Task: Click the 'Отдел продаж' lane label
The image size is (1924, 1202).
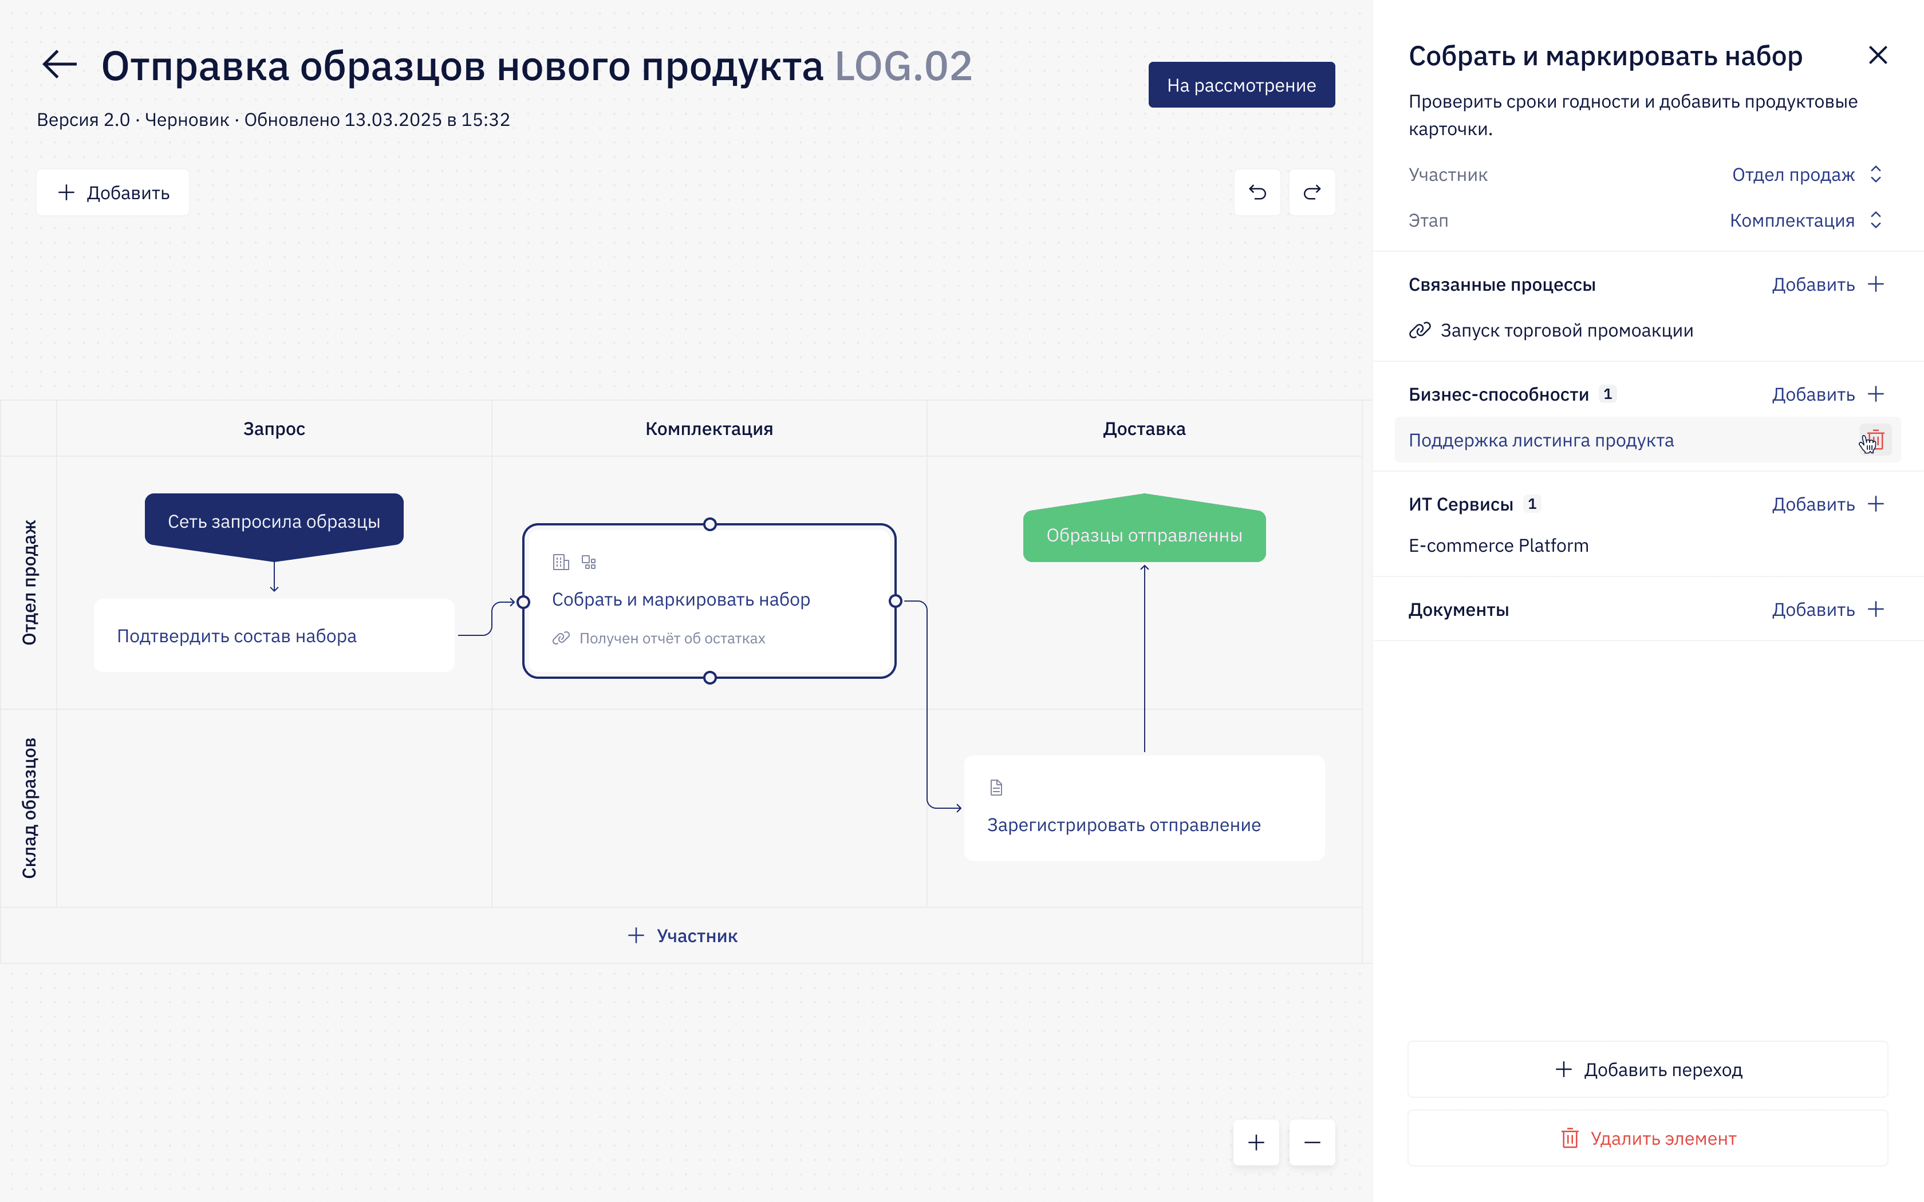Action: pos(29,583)
